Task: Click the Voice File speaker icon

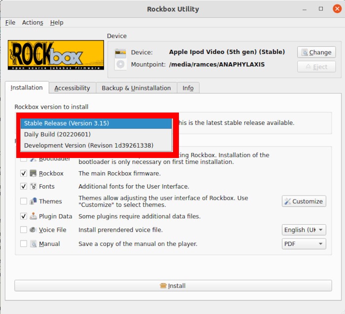Action: pos(33,230)
